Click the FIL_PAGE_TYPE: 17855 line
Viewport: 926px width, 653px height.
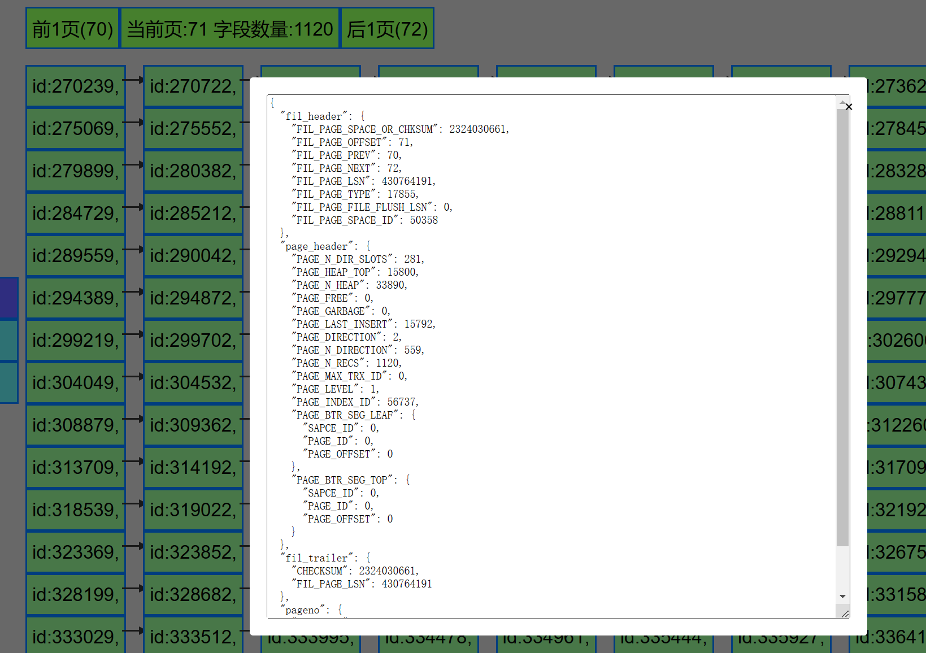(x=355, y=194)
